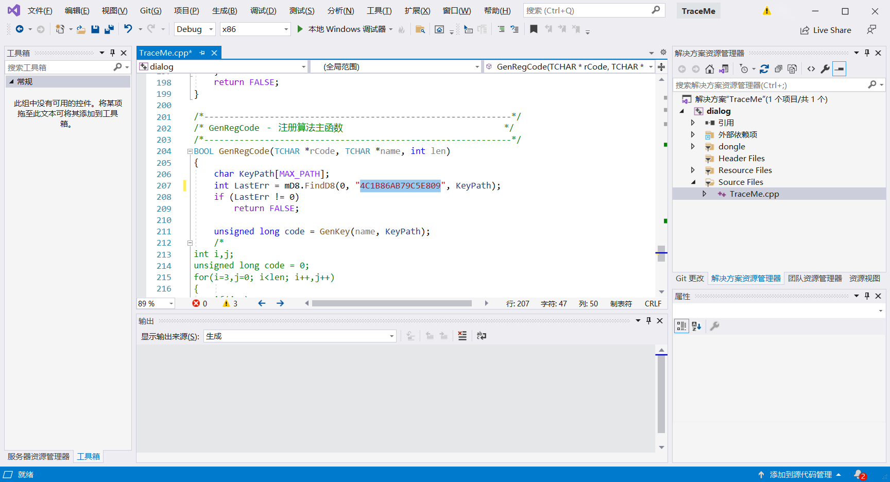Click the Output panel vertical scrollbar thumb
The width and height of the screenshot is (890, 482).
661,394
